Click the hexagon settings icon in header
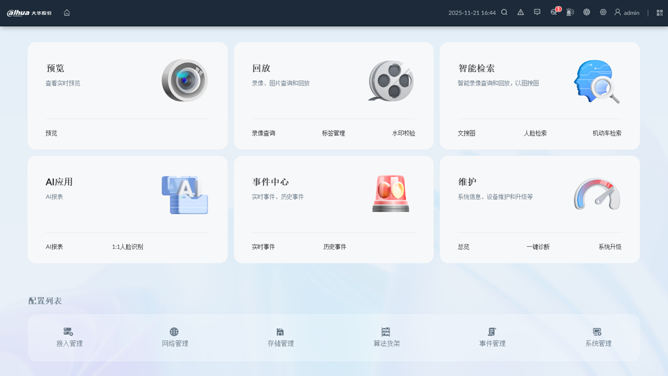The height and width of the screenshot is (376, 668). click(603, 12)
